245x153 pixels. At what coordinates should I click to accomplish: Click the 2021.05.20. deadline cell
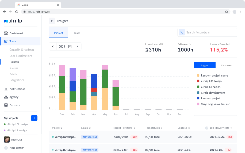tap(185, 137)
